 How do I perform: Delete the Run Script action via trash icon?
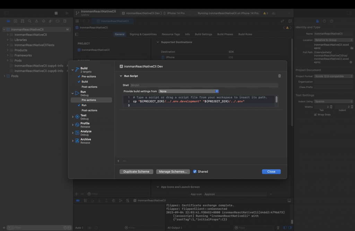(279, 76)
